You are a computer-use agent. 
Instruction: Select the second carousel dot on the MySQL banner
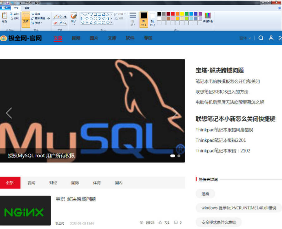[179, 156]
